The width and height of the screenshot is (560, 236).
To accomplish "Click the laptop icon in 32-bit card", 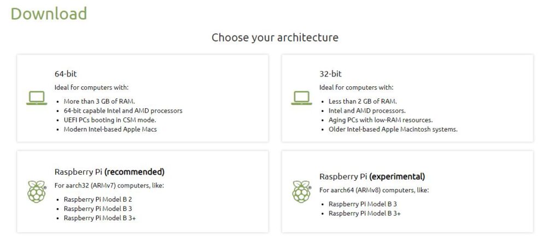I will [x=301, y=98].
